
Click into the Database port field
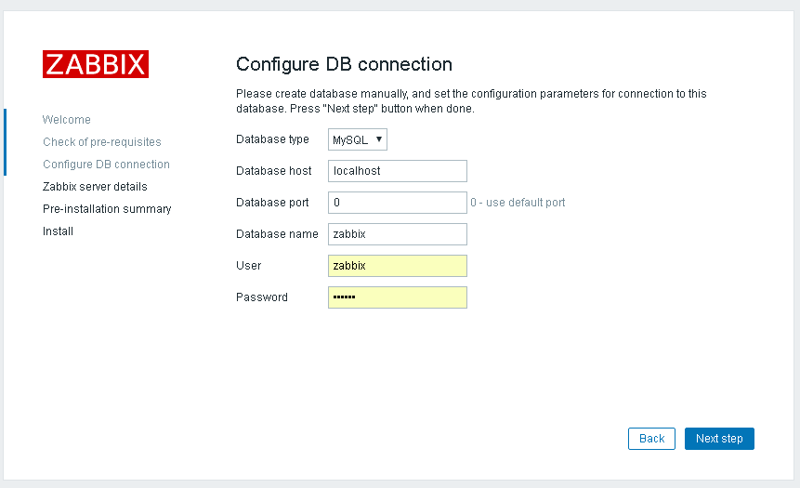tap(397, 203)
